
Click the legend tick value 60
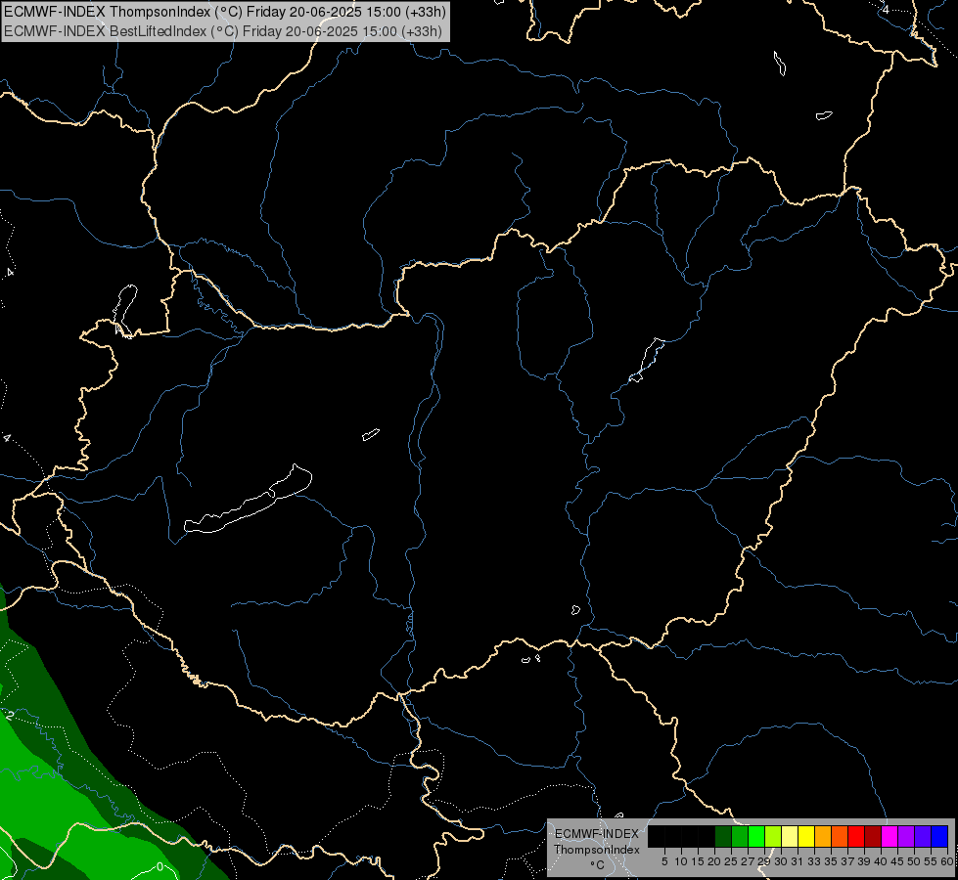947,861
